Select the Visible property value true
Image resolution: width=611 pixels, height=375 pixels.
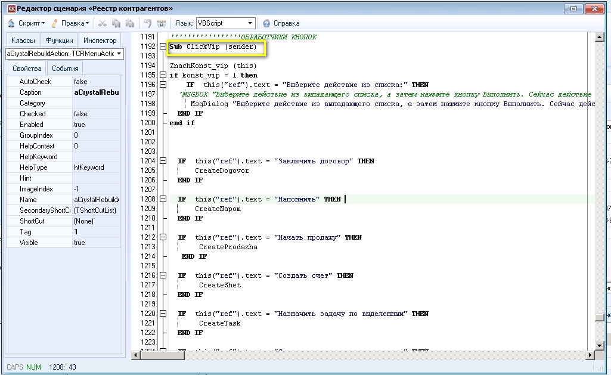tap(96, 243)
